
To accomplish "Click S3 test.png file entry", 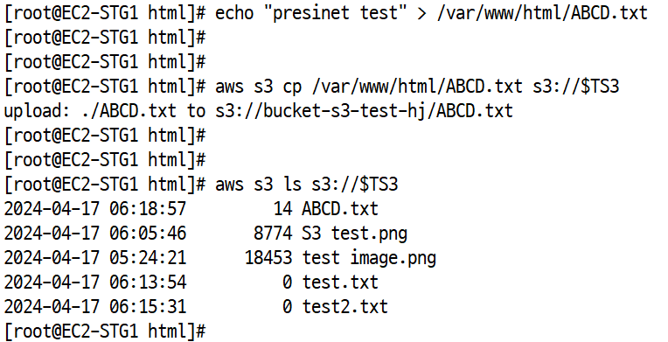I will coord(354,234).
